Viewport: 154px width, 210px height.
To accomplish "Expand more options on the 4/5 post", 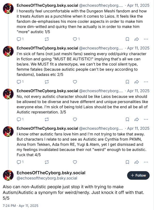I will [x=146, y=162].
